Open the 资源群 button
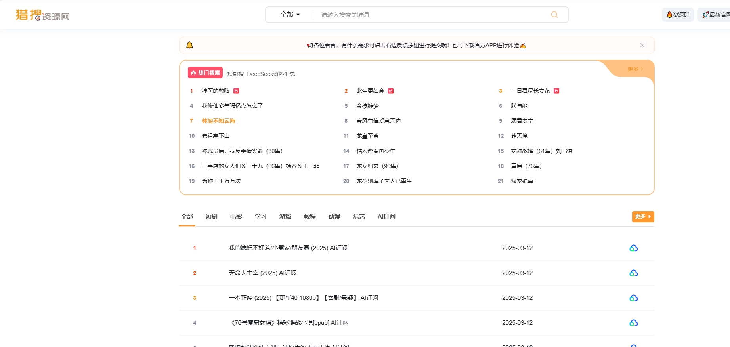 (678, 15)
